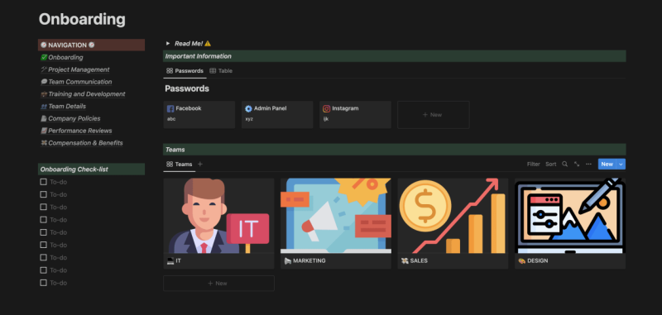Click the megaphone icon beside MARKETING label
662x315 pixels.
[x=287, y=261]
